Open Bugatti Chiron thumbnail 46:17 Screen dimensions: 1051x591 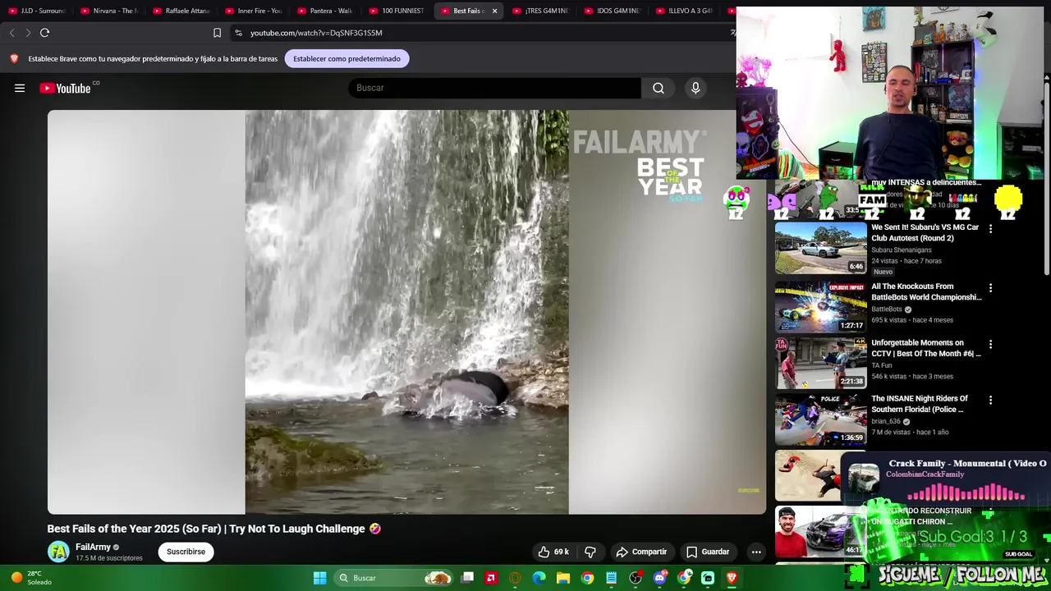point(820,530)
